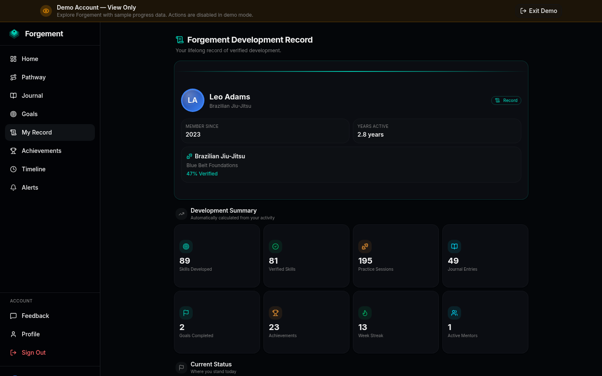Screen dimensions: 602x376
Task: Click the Journal Entries book icon
Action: (454, 246)
